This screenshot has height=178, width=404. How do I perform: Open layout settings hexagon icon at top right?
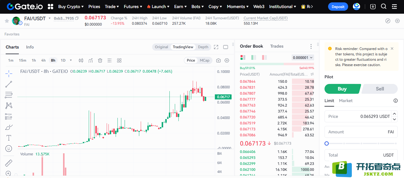pos(397,21)
